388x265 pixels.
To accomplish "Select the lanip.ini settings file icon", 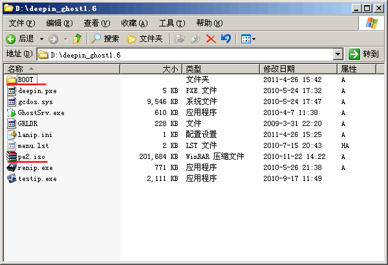I will click(12, 134).
